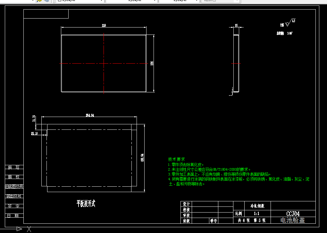Click the 旧底图总号 label in the left margin
The width and height of the screenshot is (327, 233).
14,186
